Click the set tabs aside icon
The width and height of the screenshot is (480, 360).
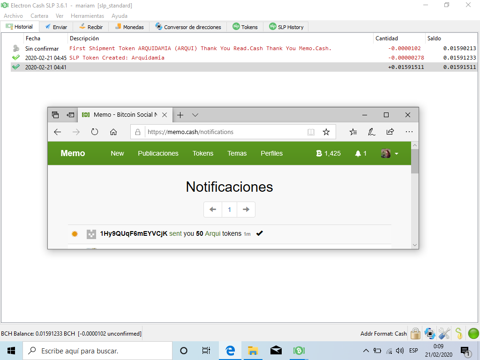coord(70,115)
